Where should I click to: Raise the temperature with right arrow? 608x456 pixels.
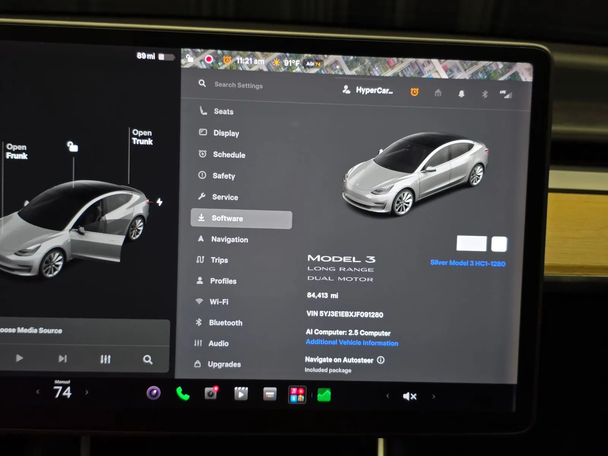click(x=87, y=392)
